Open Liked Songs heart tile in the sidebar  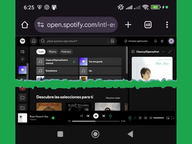pos(22,70)
